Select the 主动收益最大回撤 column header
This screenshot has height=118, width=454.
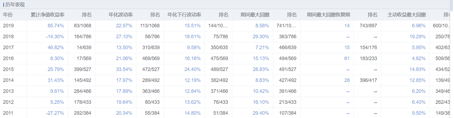coord(407,15)
